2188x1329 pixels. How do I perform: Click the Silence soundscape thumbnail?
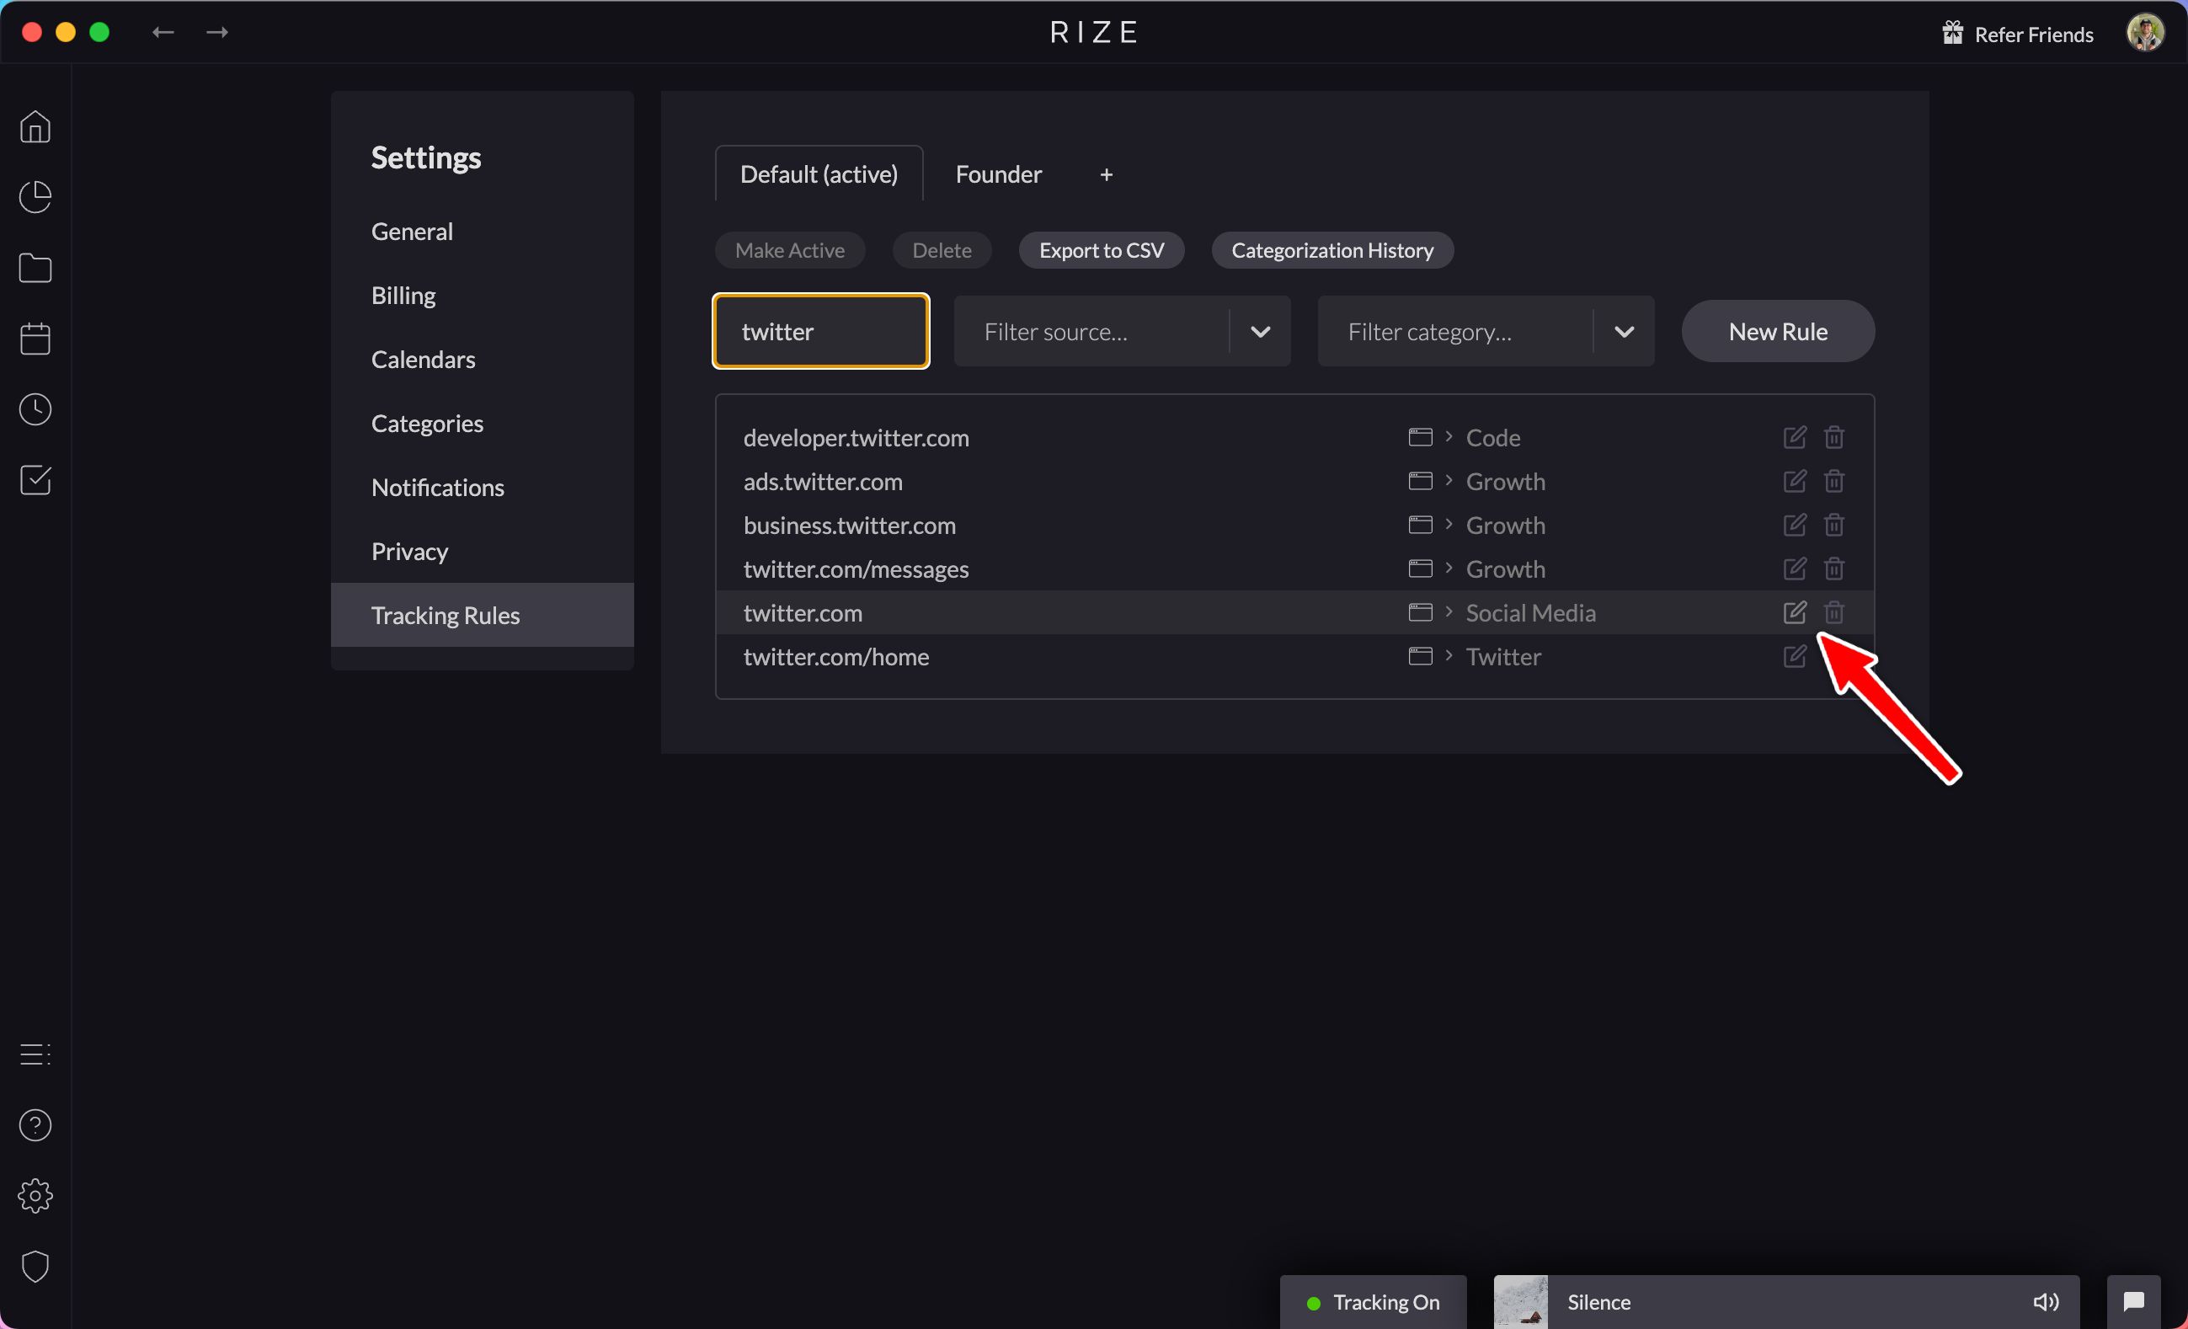1520,1301
